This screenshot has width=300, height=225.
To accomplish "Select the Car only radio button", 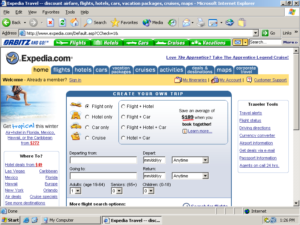I will pos(87,127).
